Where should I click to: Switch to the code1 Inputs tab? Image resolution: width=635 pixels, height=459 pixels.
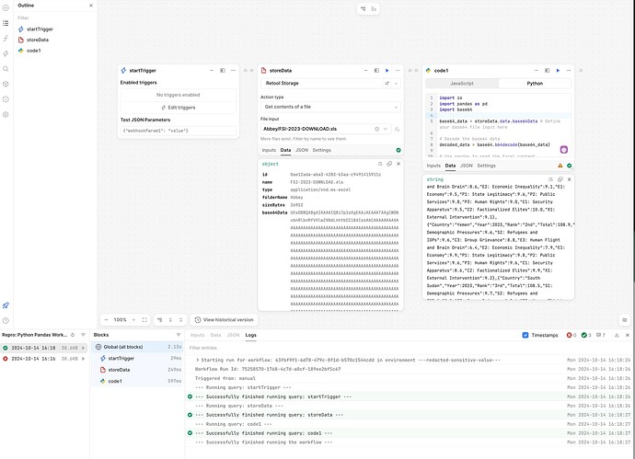tap(433, 166)
